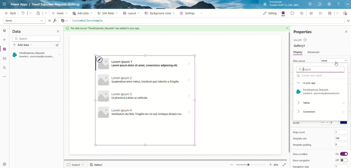Click the Save disk icon
The width and height of the screenshot is (351, 168).
click(x=330, y=13)
